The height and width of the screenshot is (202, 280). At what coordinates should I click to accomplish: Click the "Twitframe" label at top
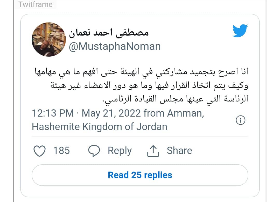coord(36,4)
